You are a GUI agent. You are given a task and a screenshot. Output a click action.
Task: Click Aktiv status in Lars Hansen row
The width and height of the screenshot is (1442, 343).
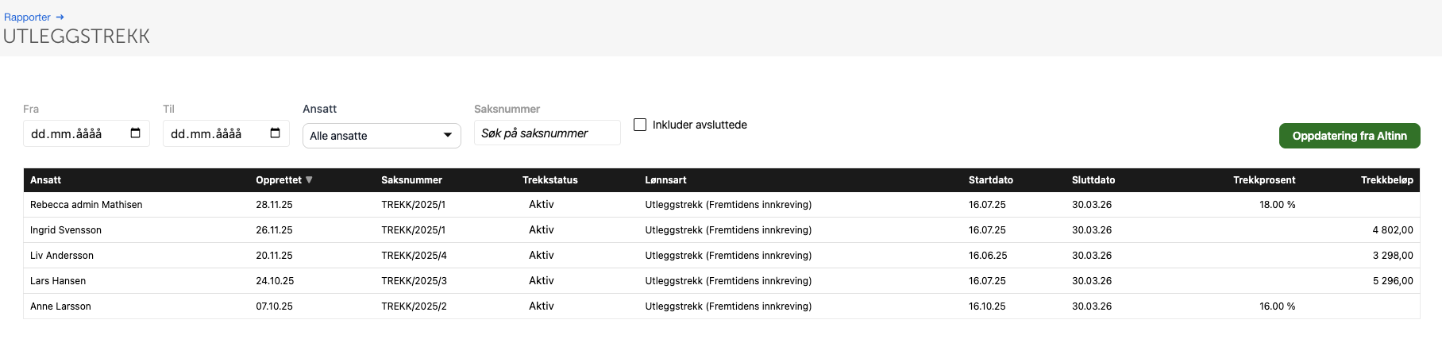tap(542, 281)
